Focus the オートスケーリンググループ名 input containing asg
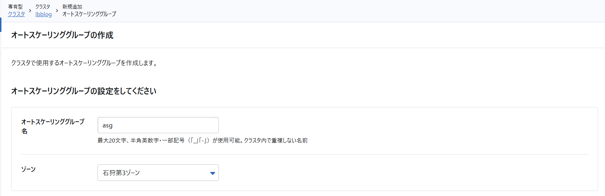The height and width of the screenshot is (196, 605). pos(158,125)
